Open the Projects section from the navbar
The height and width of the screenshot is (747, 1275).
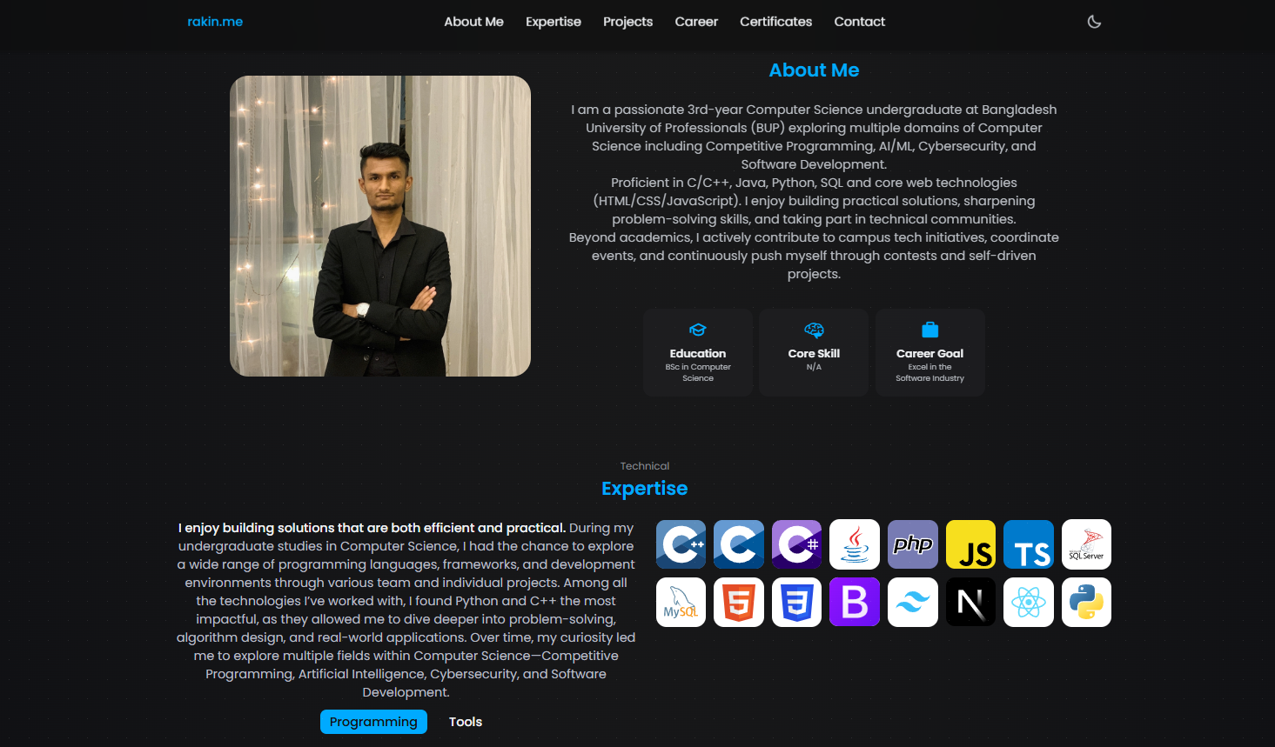[627, 22]
